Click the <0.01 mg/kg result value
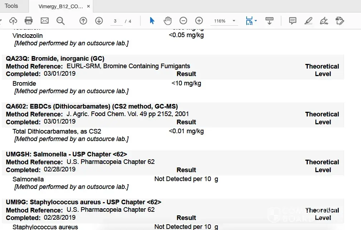The width and height of the screenshot is (361, 230). [x=186, y=131]
